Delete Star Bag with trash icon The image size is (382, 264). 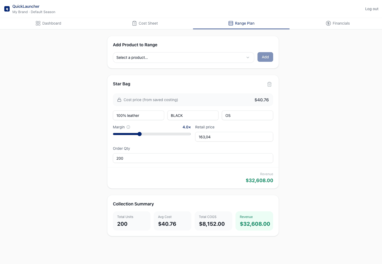click(269, 84)
